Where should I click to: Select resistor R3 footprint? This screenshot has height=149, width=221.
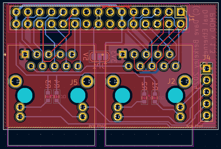click(x=48, y=97)
